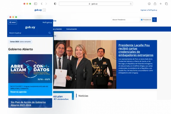Open a new tab with plus icon

[x=161, y=4]
